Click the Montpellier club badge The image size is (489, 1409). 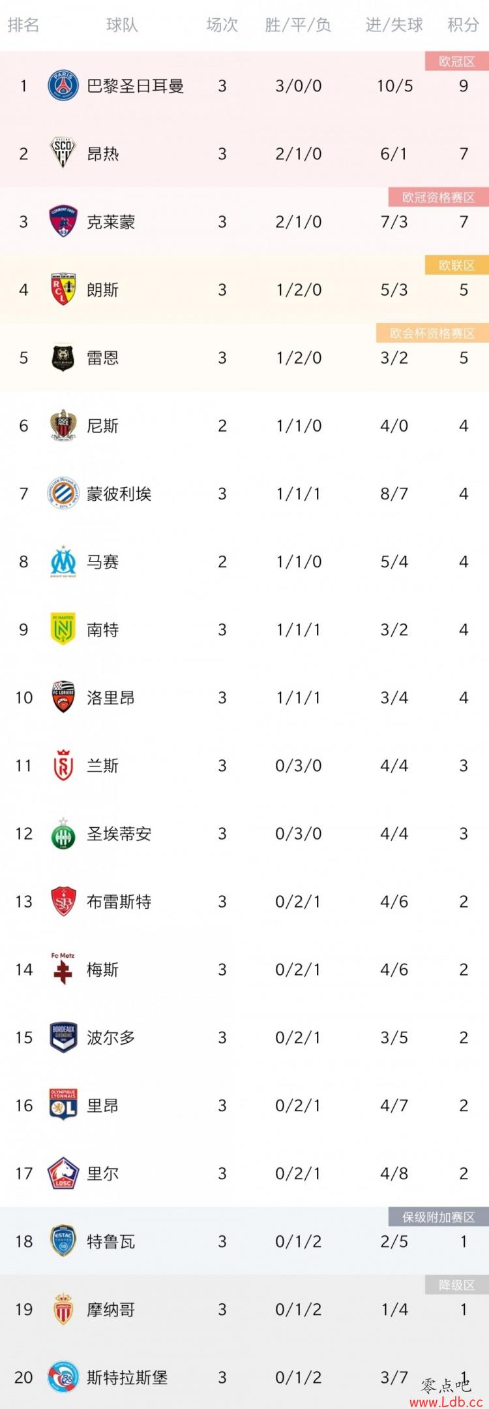(x=63, y=493)
